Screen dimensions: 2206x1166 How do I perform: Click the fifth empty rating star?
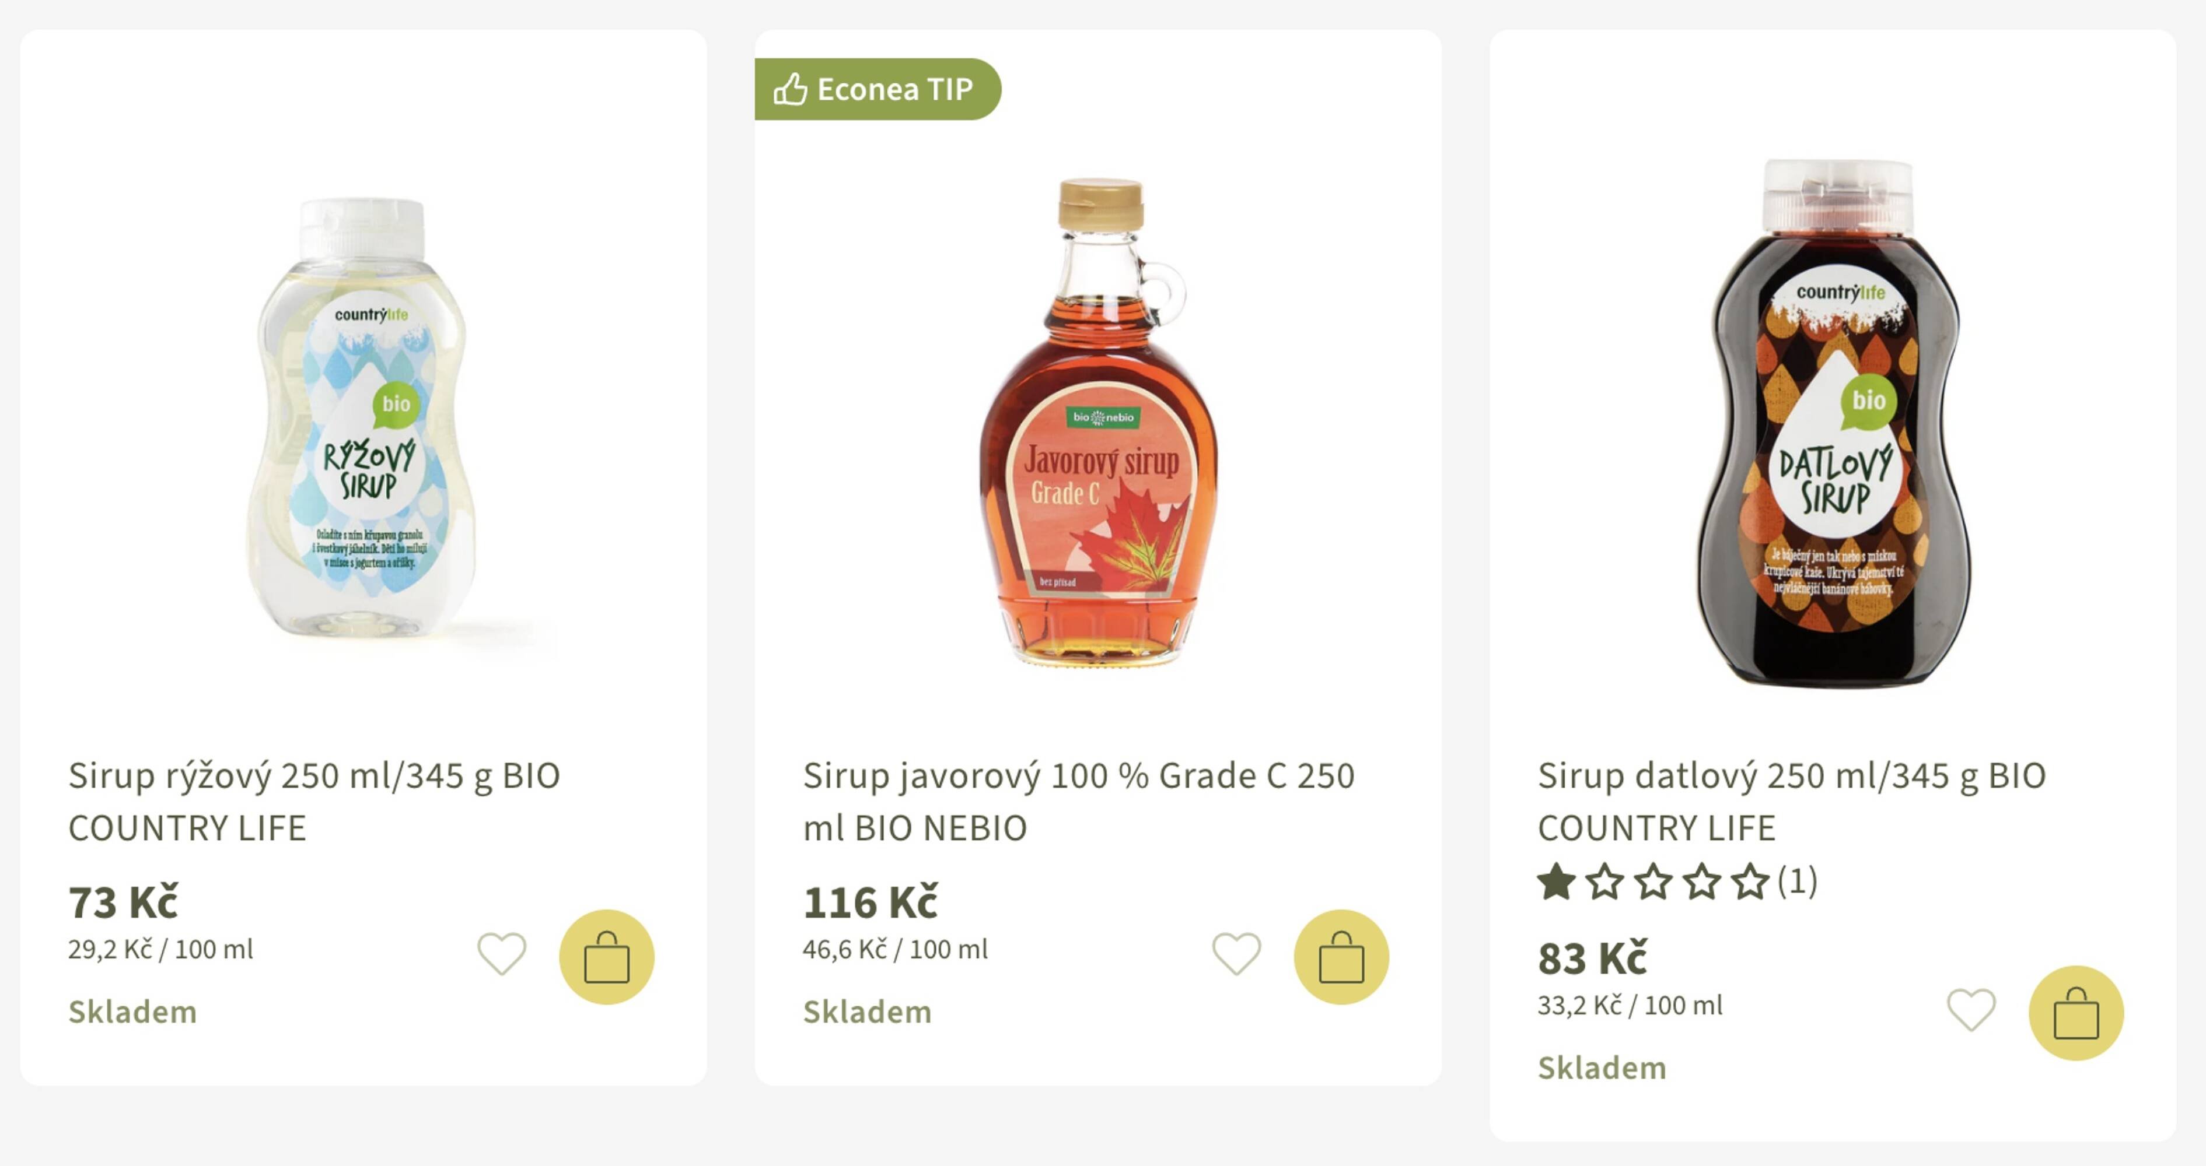(1750, 882)
